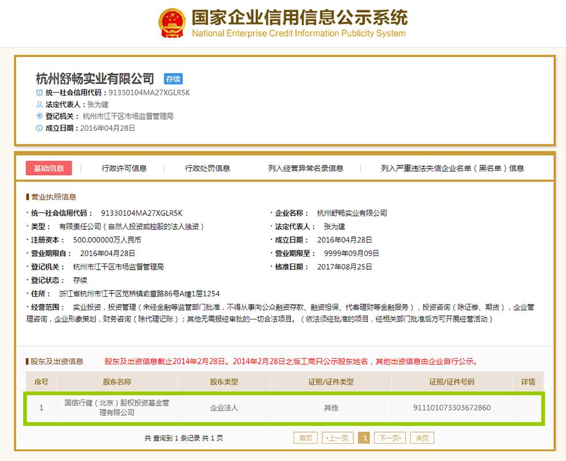The image size is (566, 461).
Task: Click license credit code 91330104MA27XGLR5K under 营业执照信息
Action: click(141, 213)
